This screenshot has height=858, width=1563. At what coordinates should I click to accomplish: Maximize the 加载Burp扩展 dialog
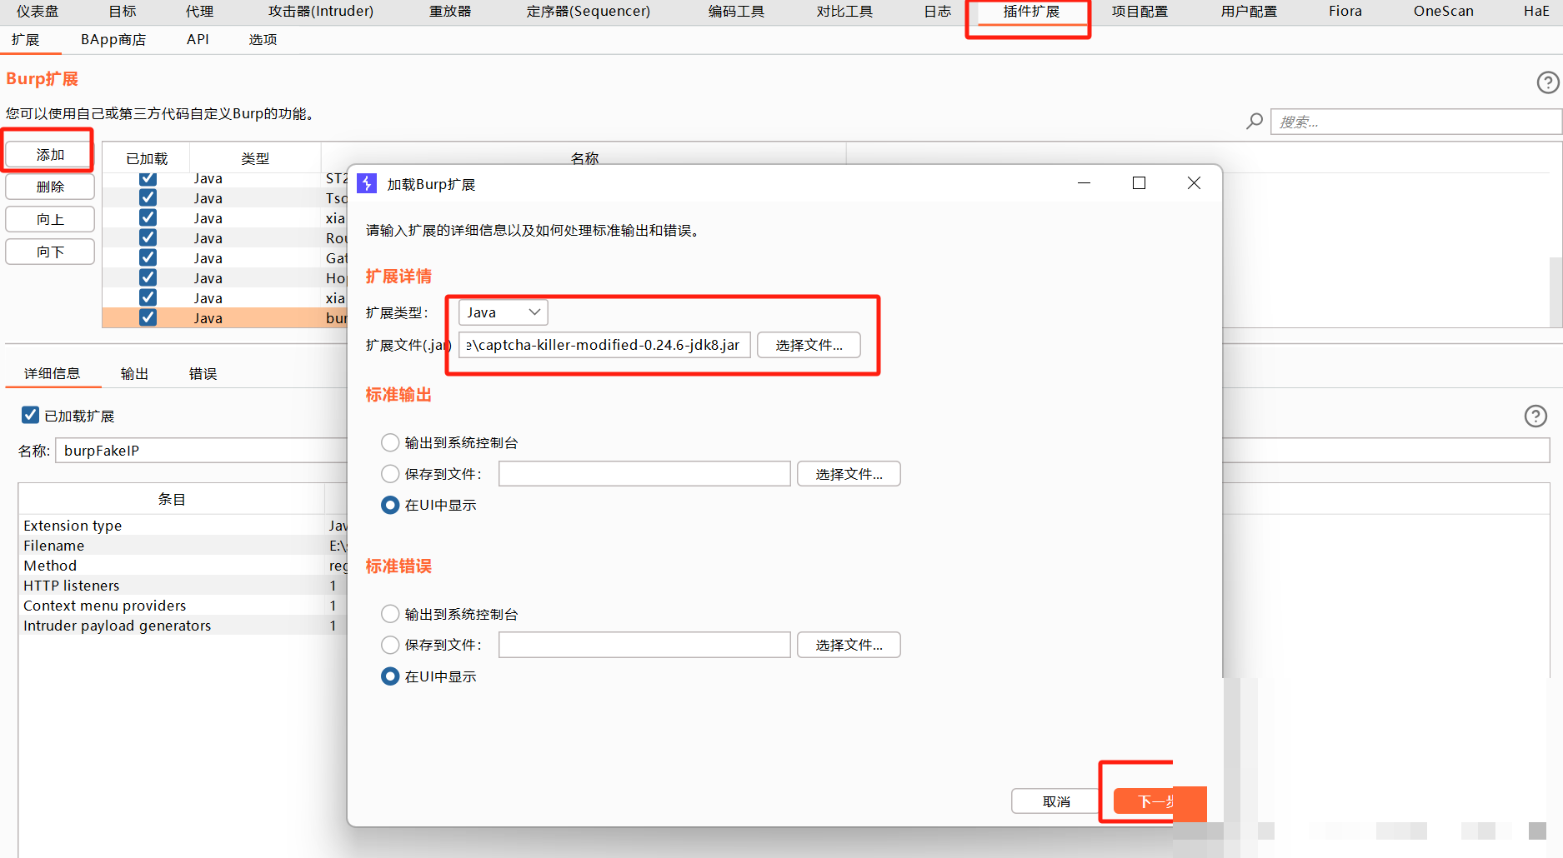(x=1139, y=183)
